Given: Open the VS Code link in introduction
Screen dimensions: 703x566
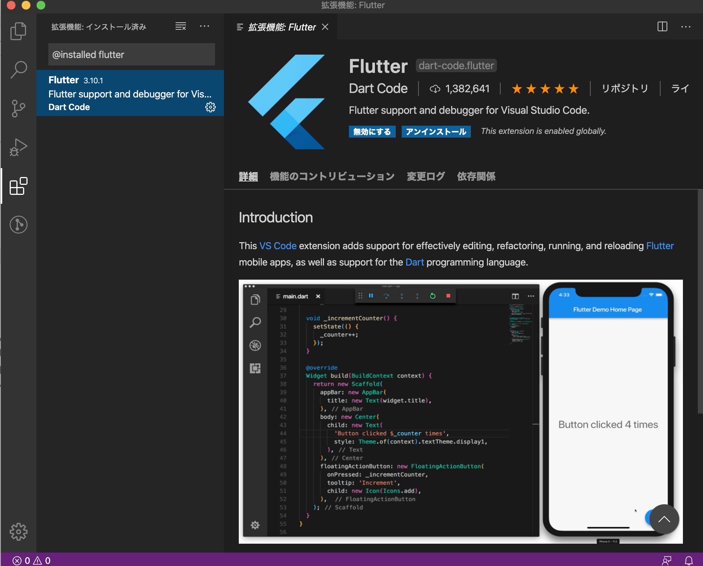Looking at the screenshot, I should coord(278,246).
